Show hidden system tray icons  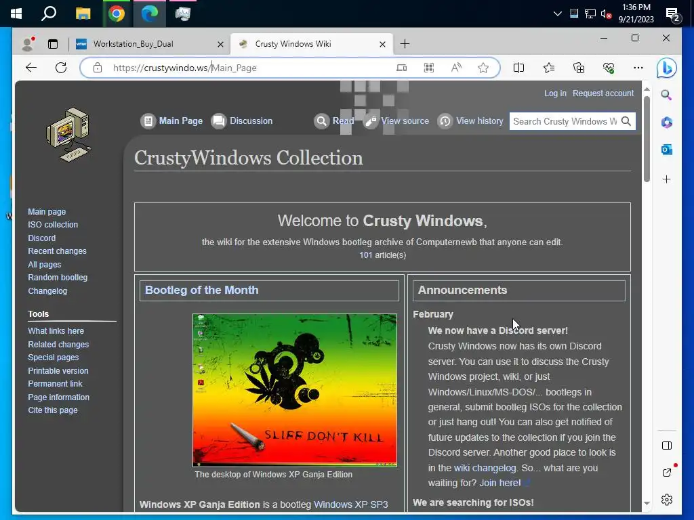click(558, 14)
